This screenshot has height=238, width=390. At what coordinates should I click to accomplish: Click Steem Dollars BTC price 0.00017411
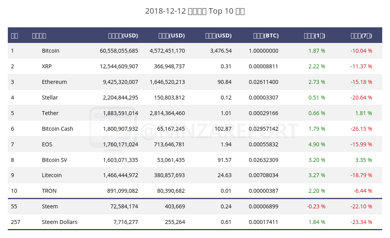[x=263, y=222]
